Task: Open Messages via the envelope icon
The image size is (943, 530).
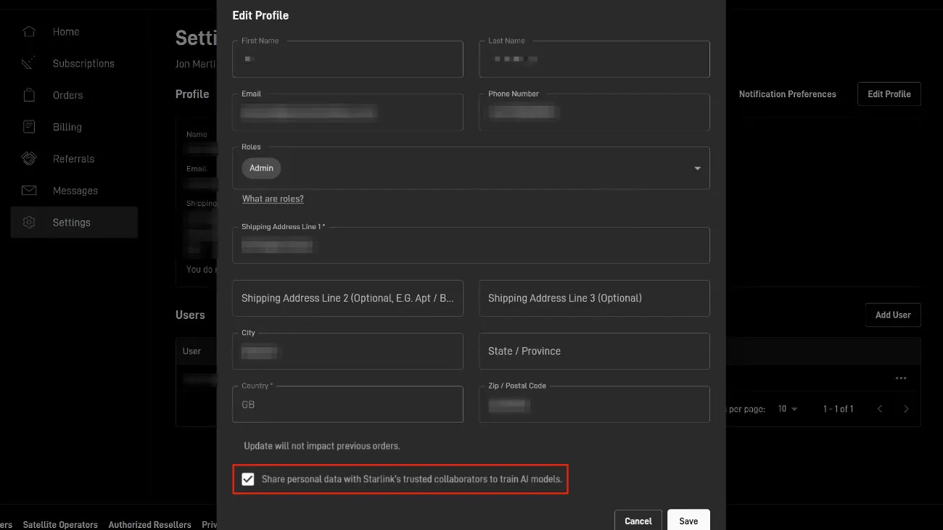Action: pos(29,191)
